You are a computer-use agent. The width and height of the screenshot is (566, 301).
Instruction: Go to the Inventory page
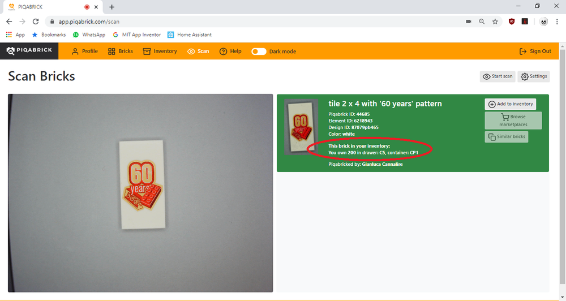click(160, 51)
